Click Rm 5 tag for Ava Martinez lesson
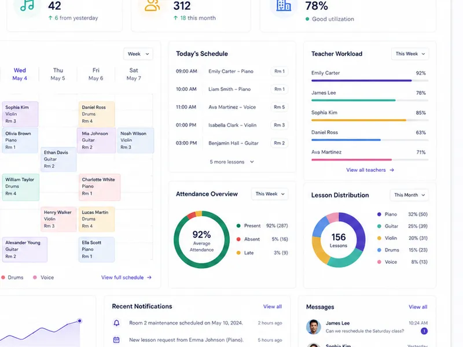The height and width of the screenshot is (347, 463). [280, 107]
